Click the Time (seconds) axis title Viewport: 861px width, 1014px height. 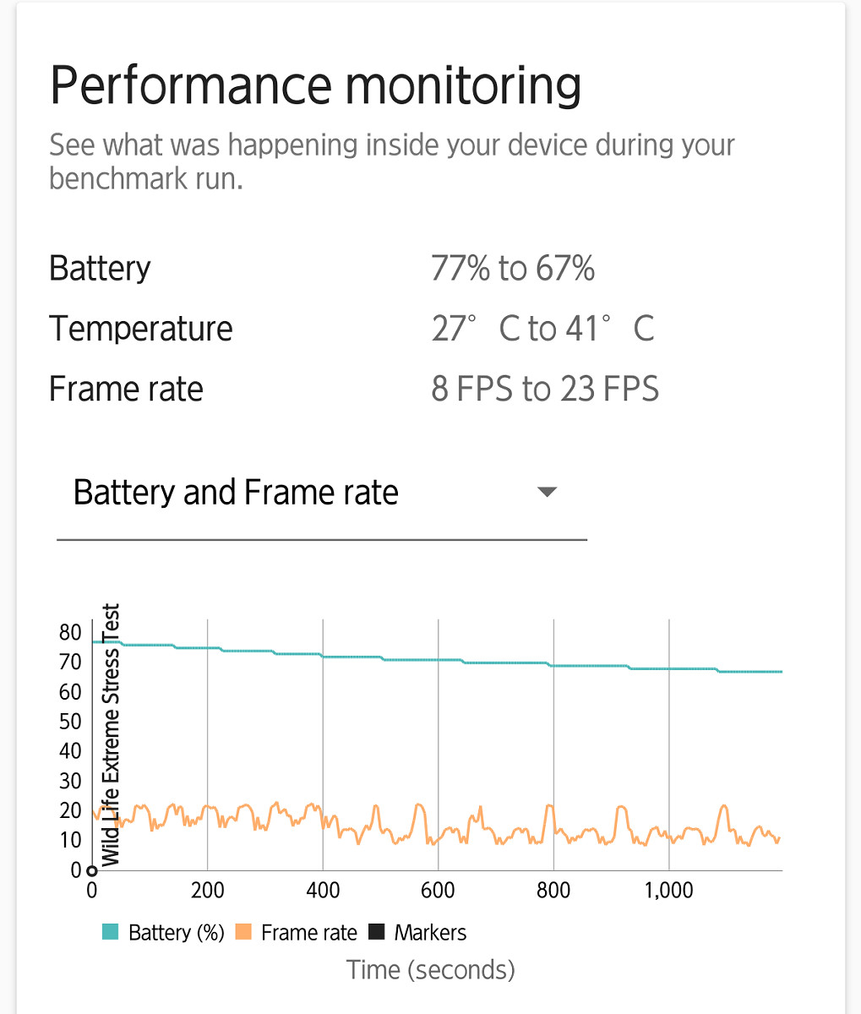pos(430,969)
